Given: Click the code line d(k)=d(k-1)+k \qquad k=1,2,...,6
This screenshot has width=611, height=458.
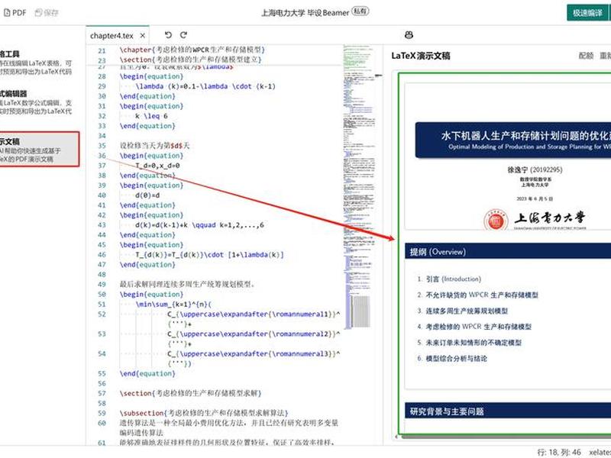Looking at the screenshot, I should [199, 225].
